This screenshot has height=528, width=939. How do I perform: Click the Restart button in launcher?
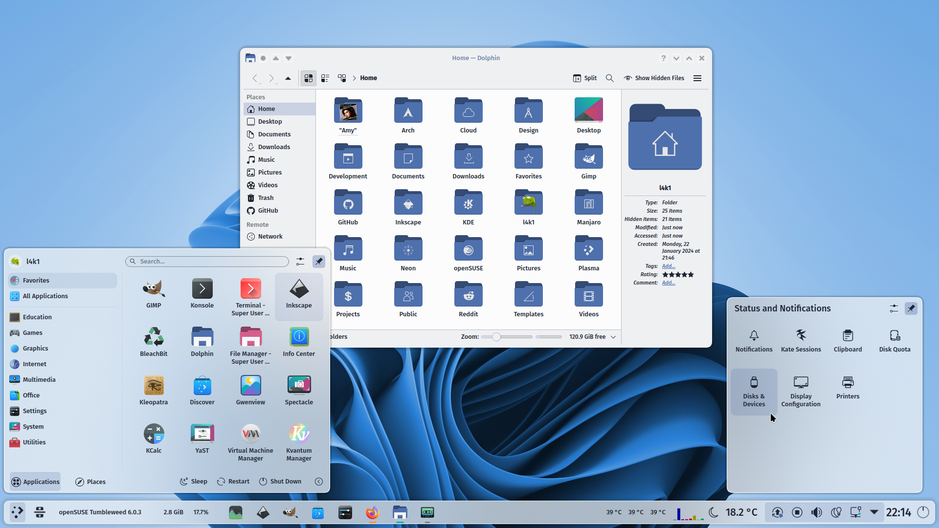(x=233, y=482)
